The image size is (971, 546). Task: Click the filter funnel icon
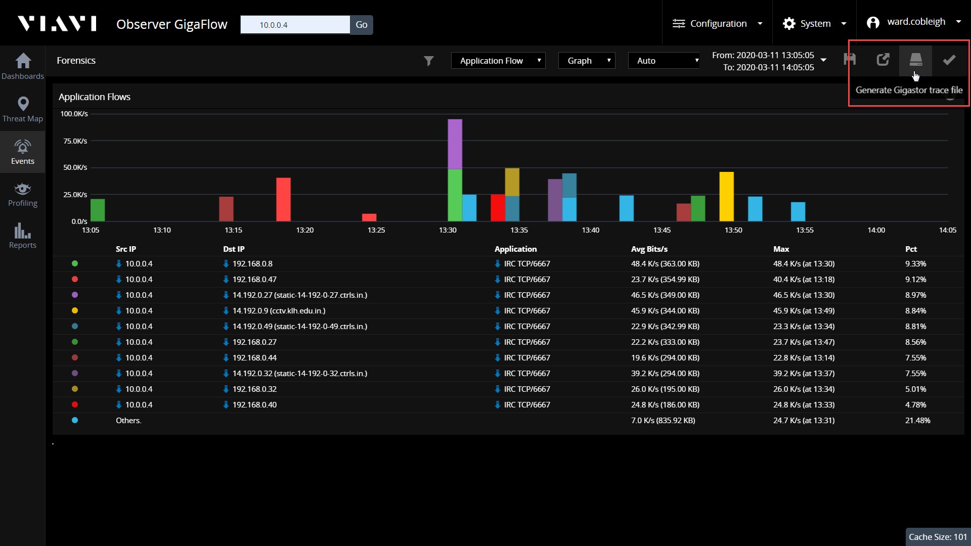[428, 61]
